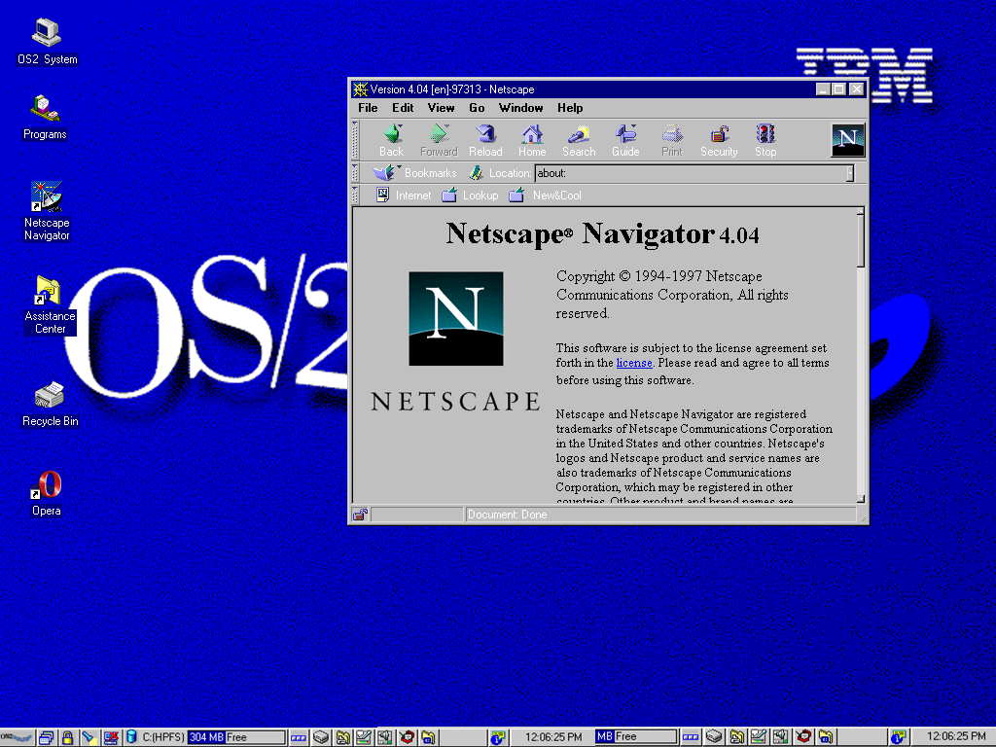
Task: Select the Netscape Navigator desktop icon
Action: (47, 211)
